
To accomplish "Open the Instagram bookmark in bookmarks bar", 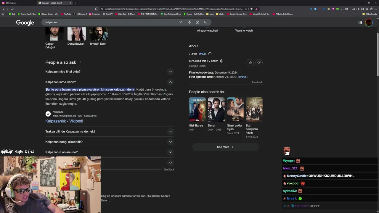I will 94,14.
